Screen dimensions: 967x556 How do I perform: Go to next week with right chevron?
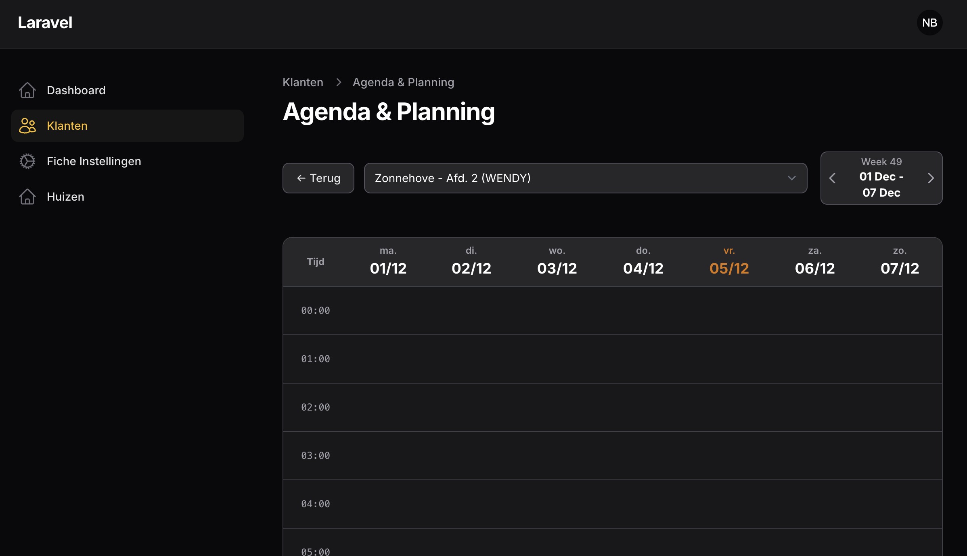[931, 178]
